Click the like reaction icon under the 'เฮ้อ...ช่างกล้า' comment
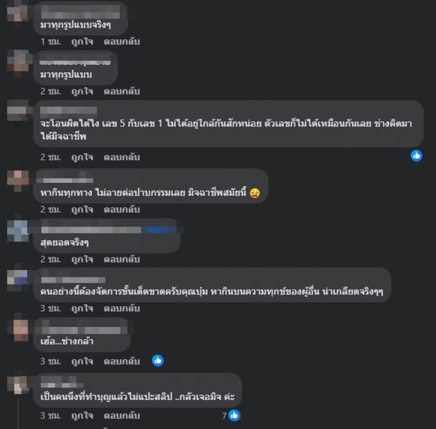436x429 pixels. coord(158,360)
